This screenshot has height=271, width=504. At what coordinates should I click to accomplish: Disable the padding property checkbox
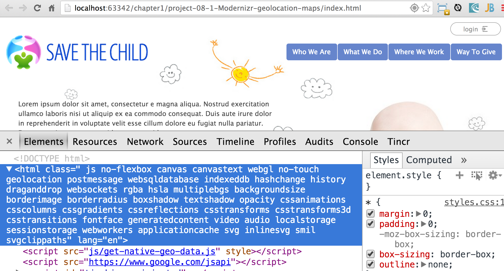(371, 224)
